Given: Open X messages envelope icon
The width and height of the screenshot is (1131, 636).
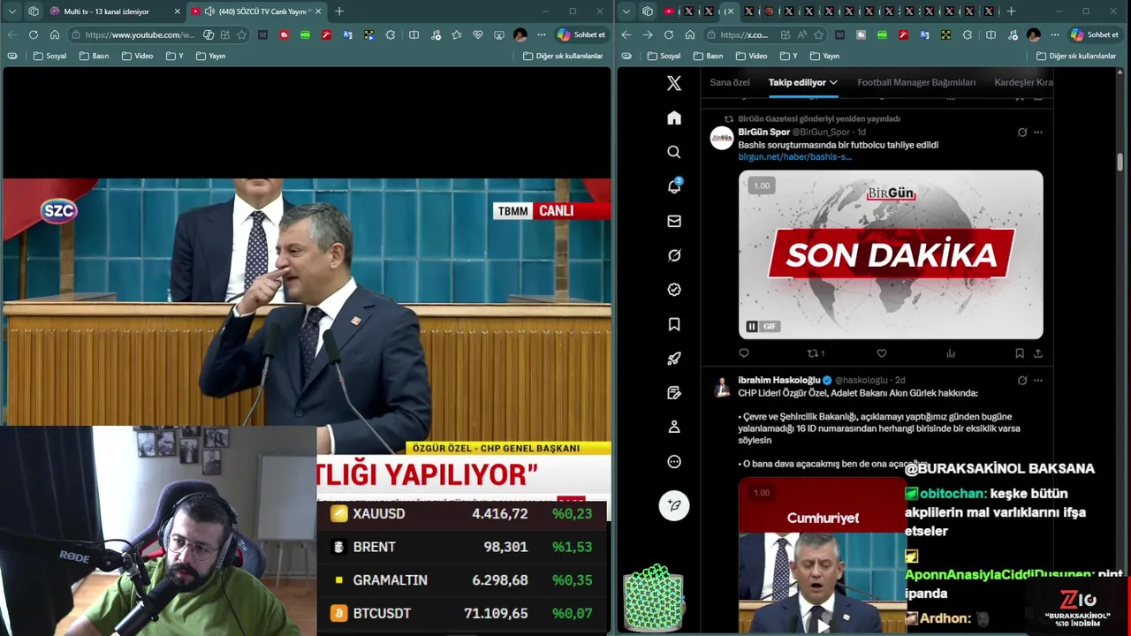Looking at the screenshot, I should pyautogui.click(x=674, y=221).
